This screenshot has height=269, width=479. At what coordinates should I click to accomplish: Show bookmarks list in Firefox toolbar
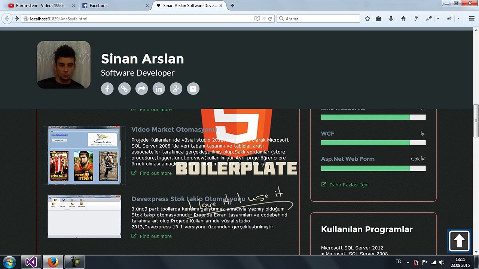pyautogui.click(x=378, y=19)
